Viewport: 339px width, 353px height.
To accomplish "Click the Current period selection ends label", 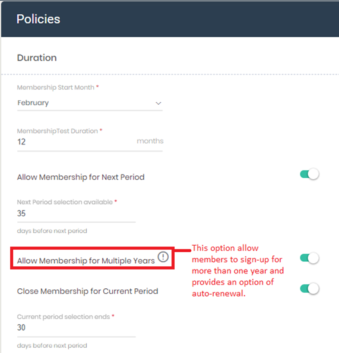I will click(x=64, y=317).
